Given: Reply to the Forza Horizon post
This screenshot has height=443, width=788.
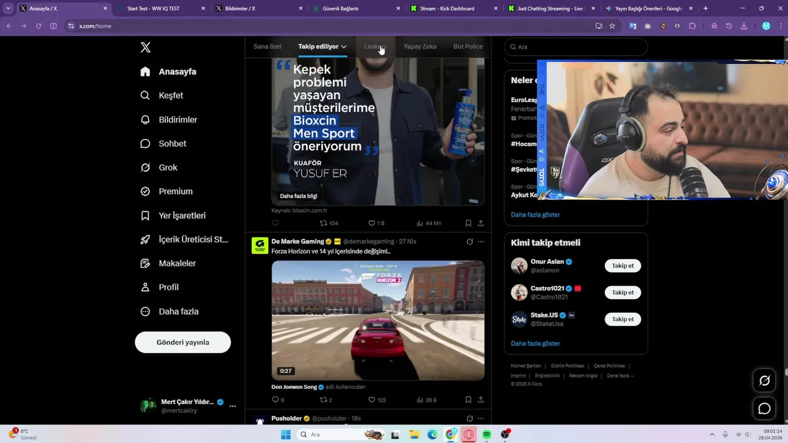Looking at the screenshot, I should [278, 400].
